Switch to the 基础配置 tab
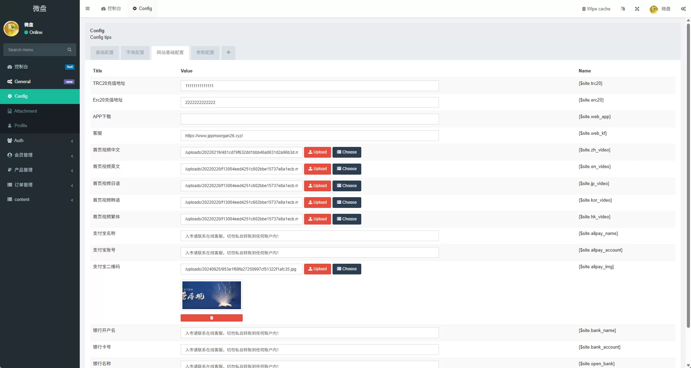The image size is (691, 368). [x=105, y=53]
